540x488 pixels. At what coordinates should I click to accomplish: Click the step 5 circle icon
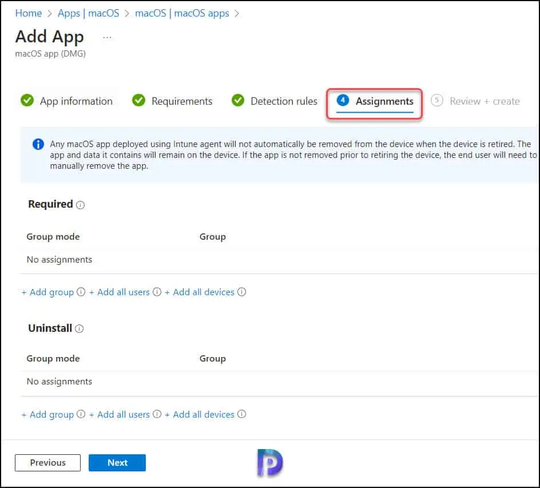[436, 100]
